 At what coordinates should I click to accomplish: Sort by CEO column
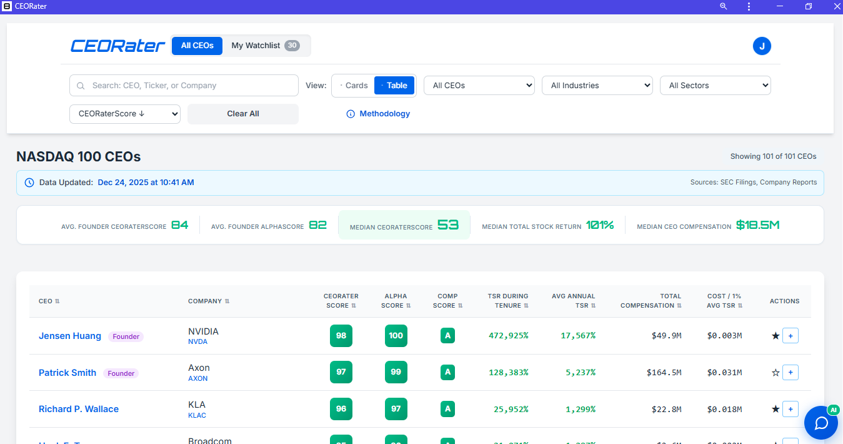[49, 301]
